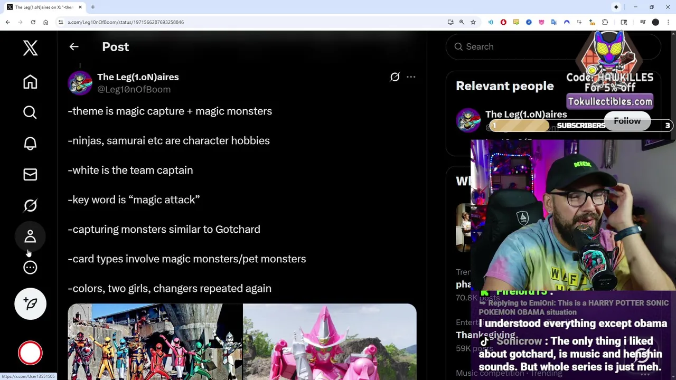Select text "-capturing monsters similar to Gotchard"
676x380 pixels.
(164, 229)
